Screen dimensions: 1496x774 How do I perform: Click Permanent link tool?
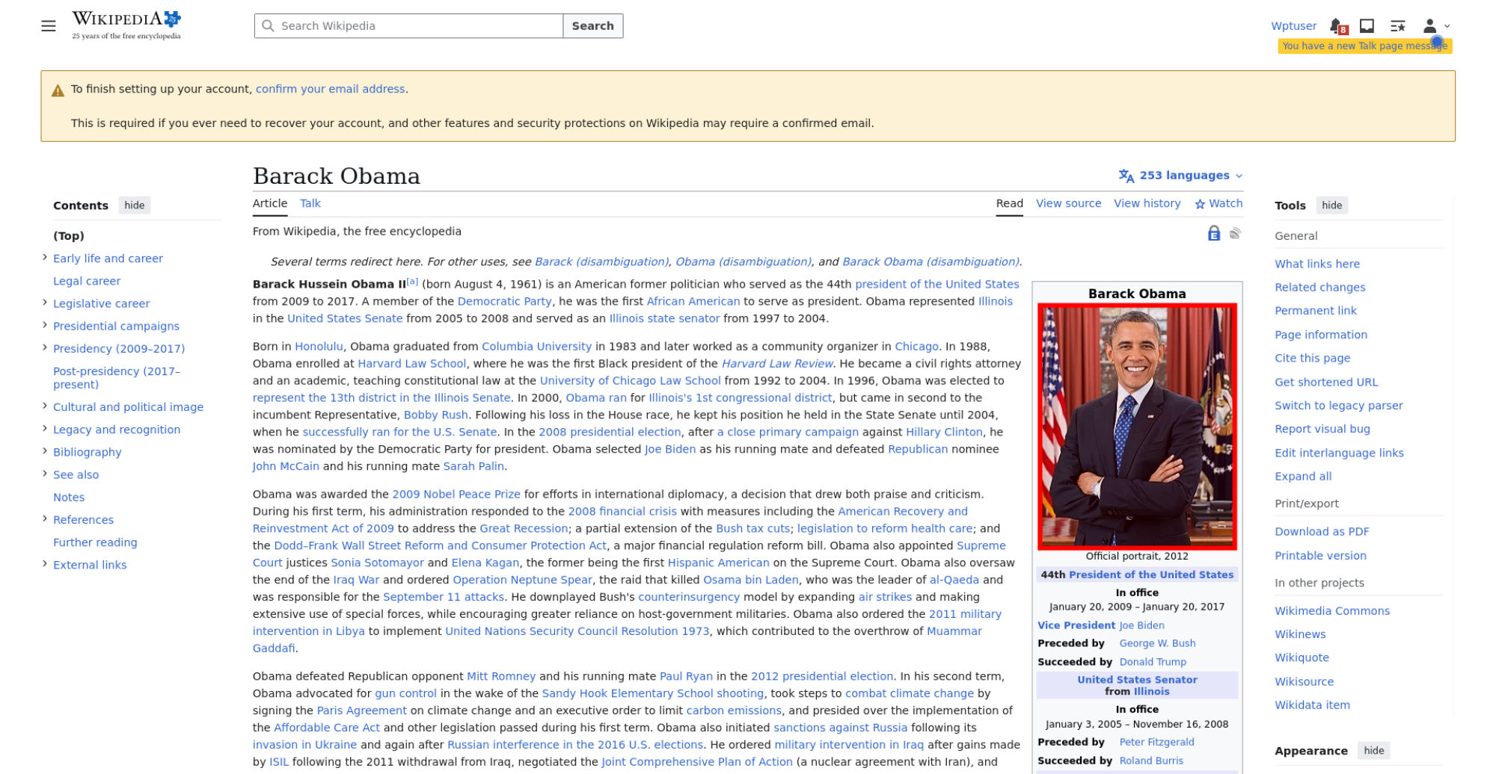pos(1315,311)
